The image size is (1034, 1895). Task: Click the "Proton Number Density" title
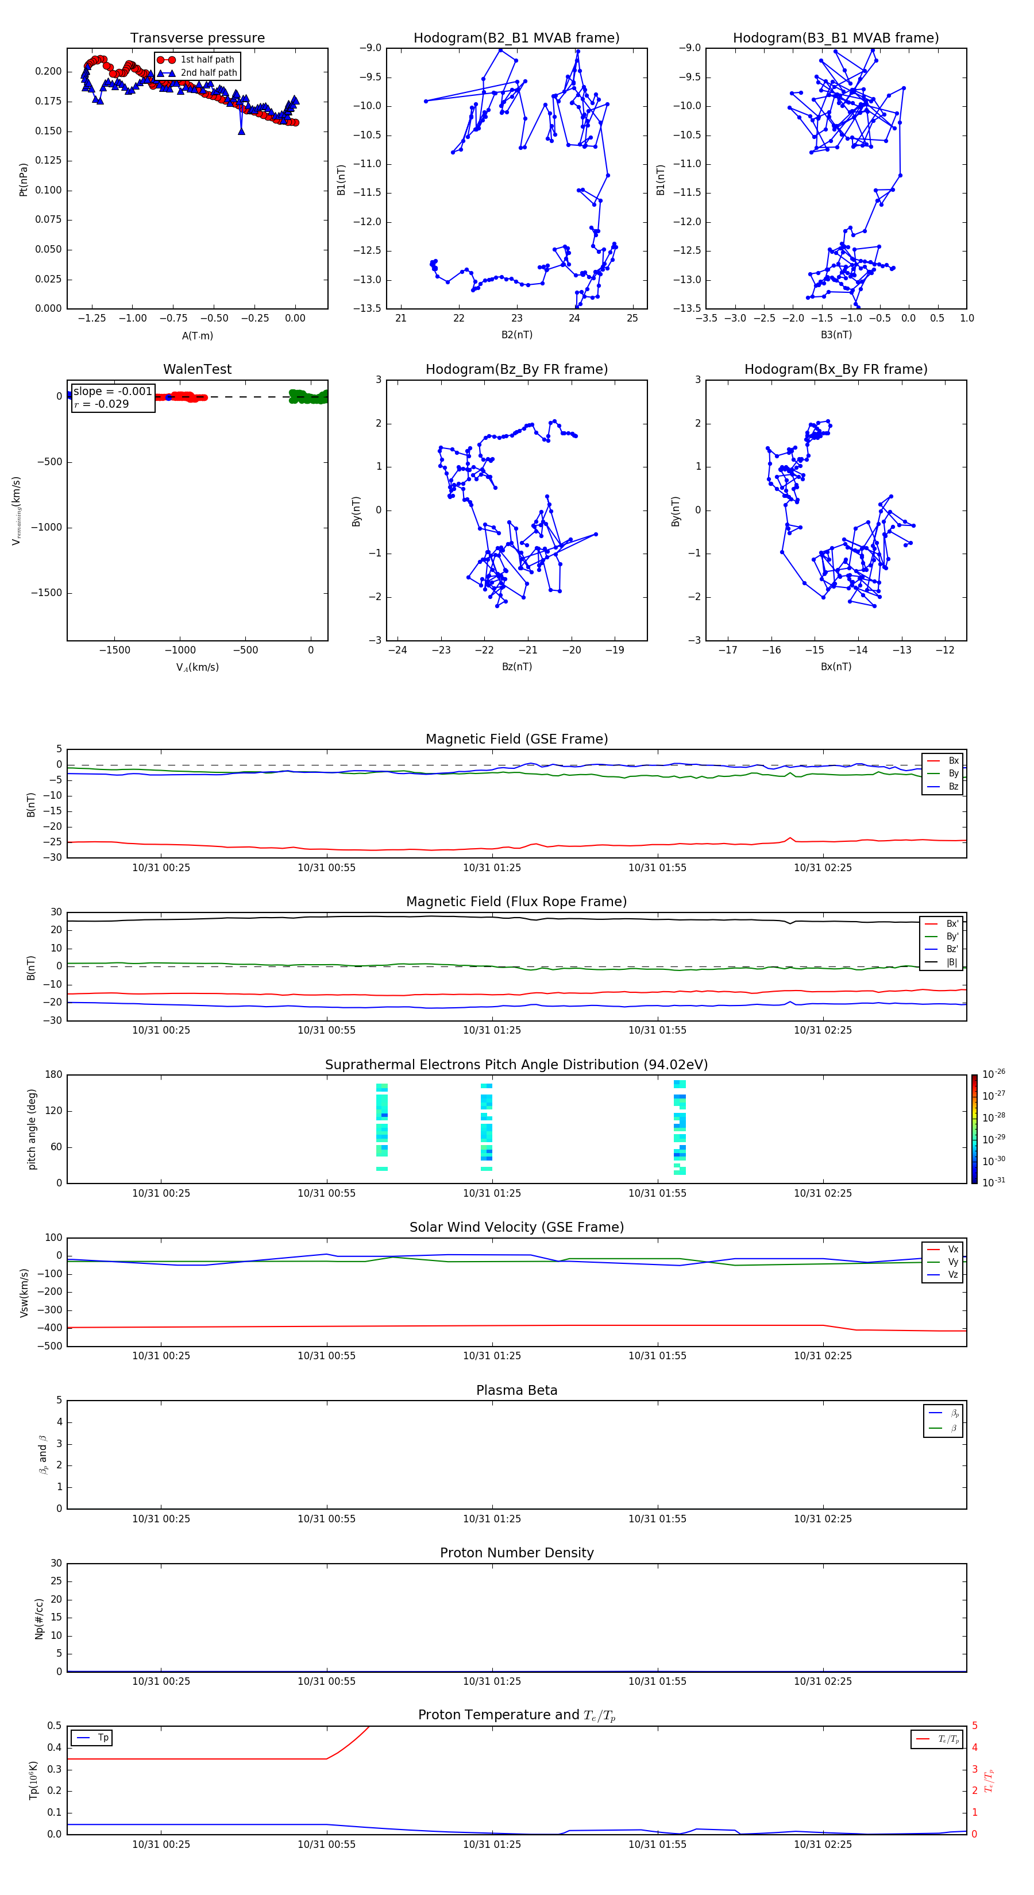(x=516, y=1553)
